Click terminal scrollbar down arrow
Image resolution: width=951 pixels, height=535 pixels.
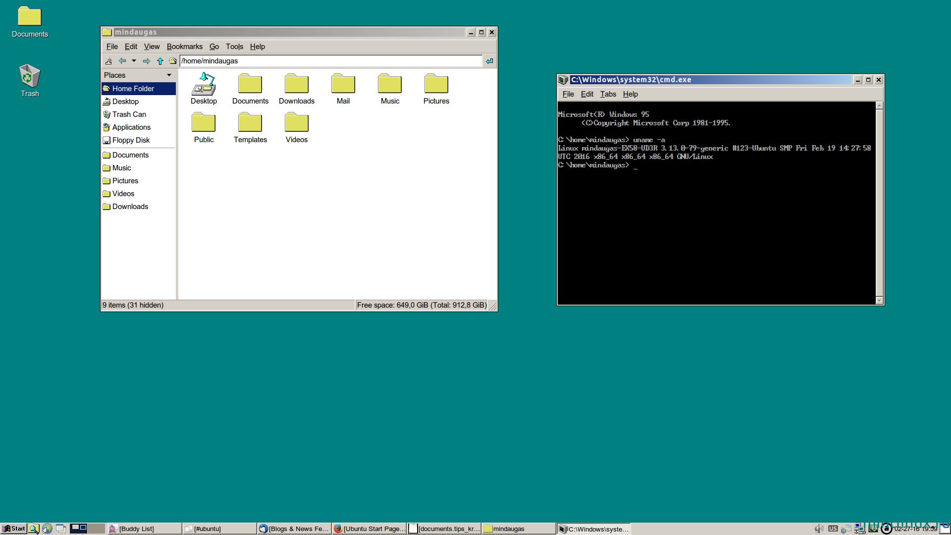pos(879,301)
